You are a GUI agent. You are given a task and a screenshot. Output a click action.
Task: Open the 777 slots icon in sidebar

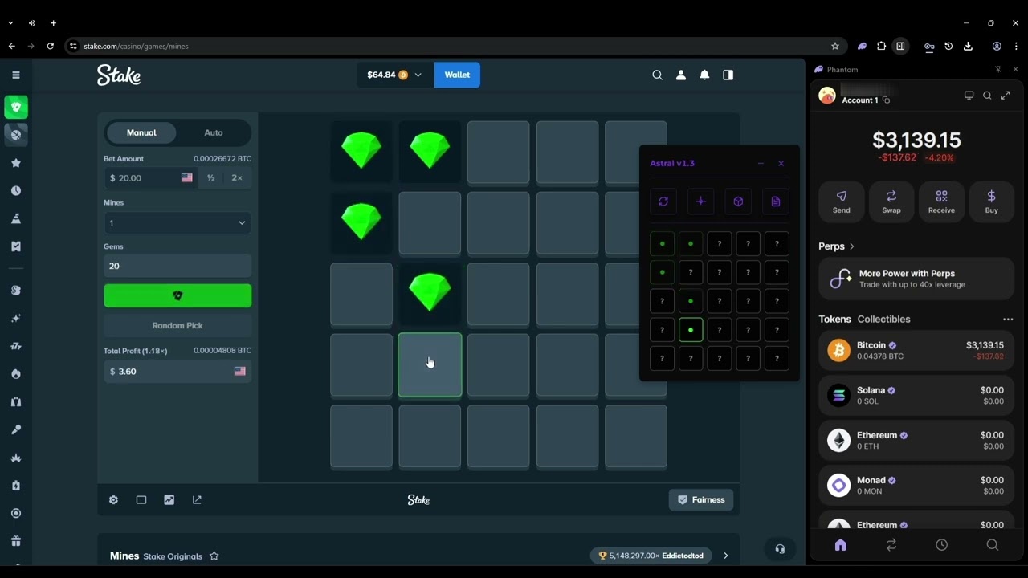(16, 346)
